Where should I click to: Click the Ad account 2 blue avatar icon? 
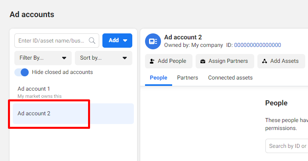pos(153,41)
